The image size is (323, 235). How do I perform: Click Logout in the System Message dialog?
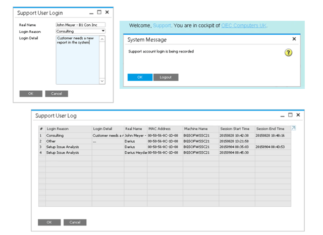(x=166, y=77)
